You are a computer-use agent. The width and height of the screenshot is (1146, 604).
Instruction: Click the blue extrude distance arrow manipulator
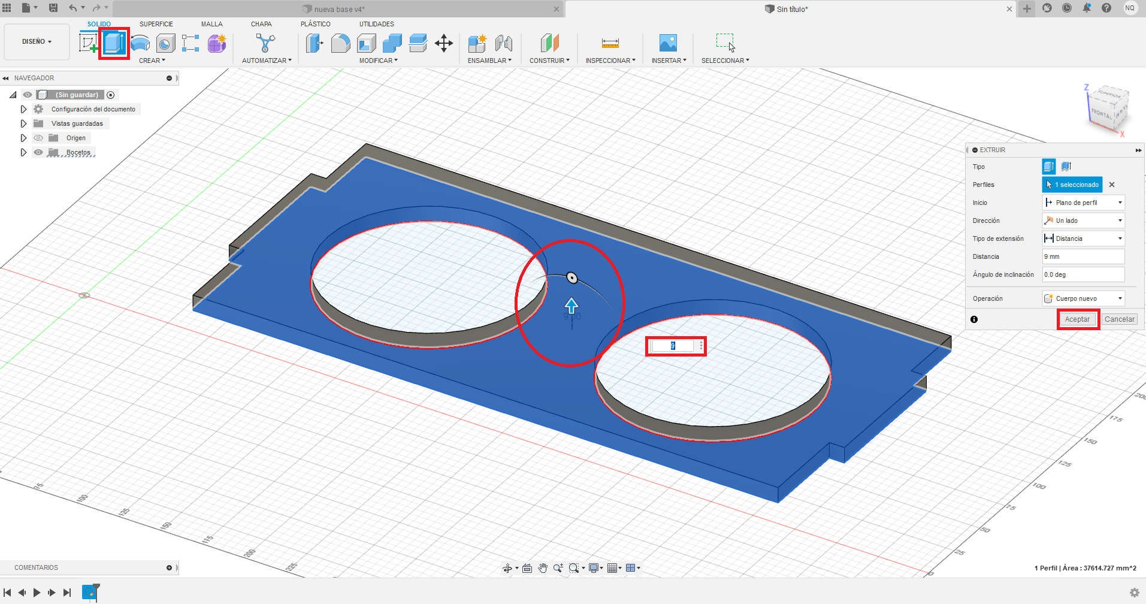click(x=572, y=306)
